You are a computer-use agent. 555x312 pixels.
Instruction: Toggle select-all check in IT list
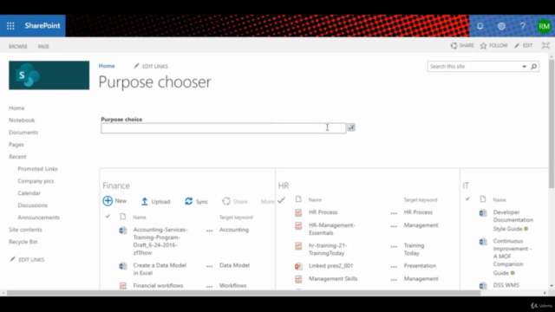pos(467,199)
